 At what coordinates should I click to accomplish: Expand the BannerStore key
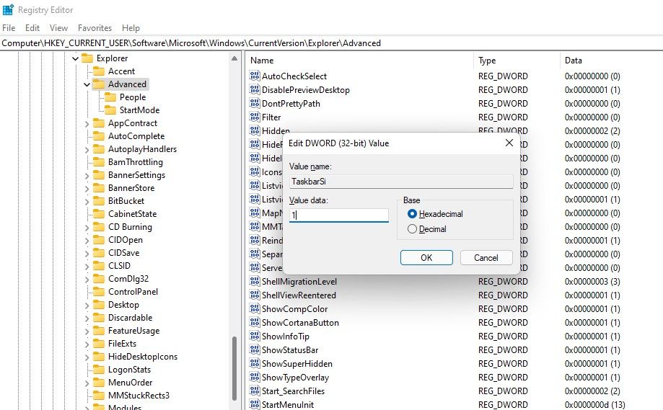click(x=87, y=188)
